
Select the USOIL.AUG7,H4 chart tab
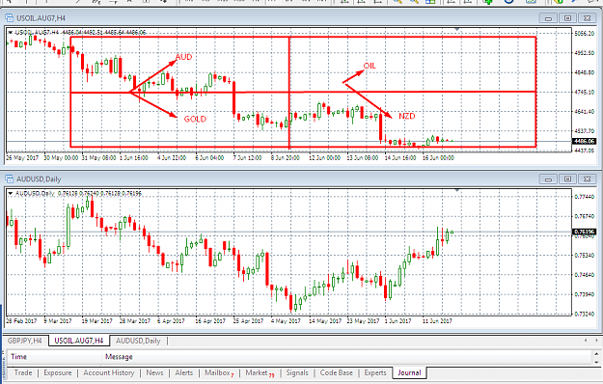tap(79, 341)
